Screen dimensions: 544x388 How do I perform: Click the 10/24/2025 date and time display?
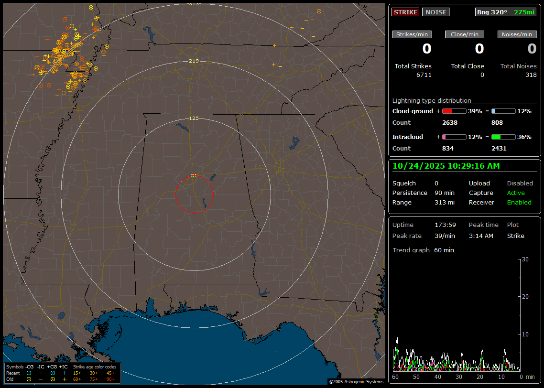tap(446, 166)
